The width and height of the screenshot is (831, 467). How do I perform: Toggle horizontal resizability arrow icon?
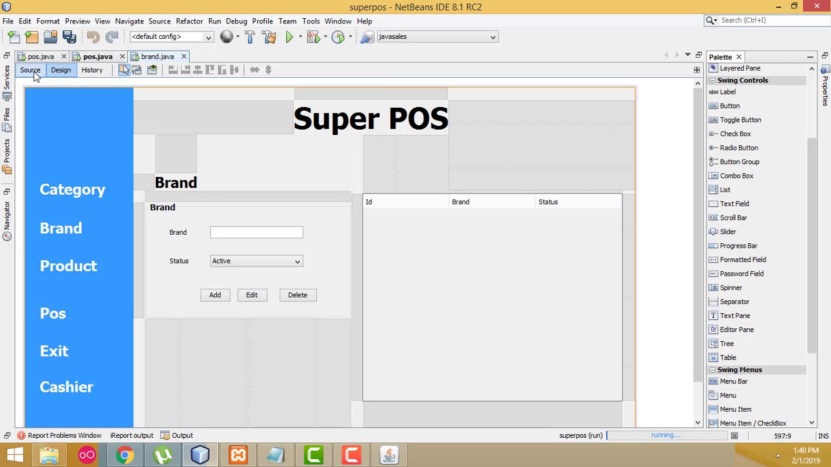254,70
